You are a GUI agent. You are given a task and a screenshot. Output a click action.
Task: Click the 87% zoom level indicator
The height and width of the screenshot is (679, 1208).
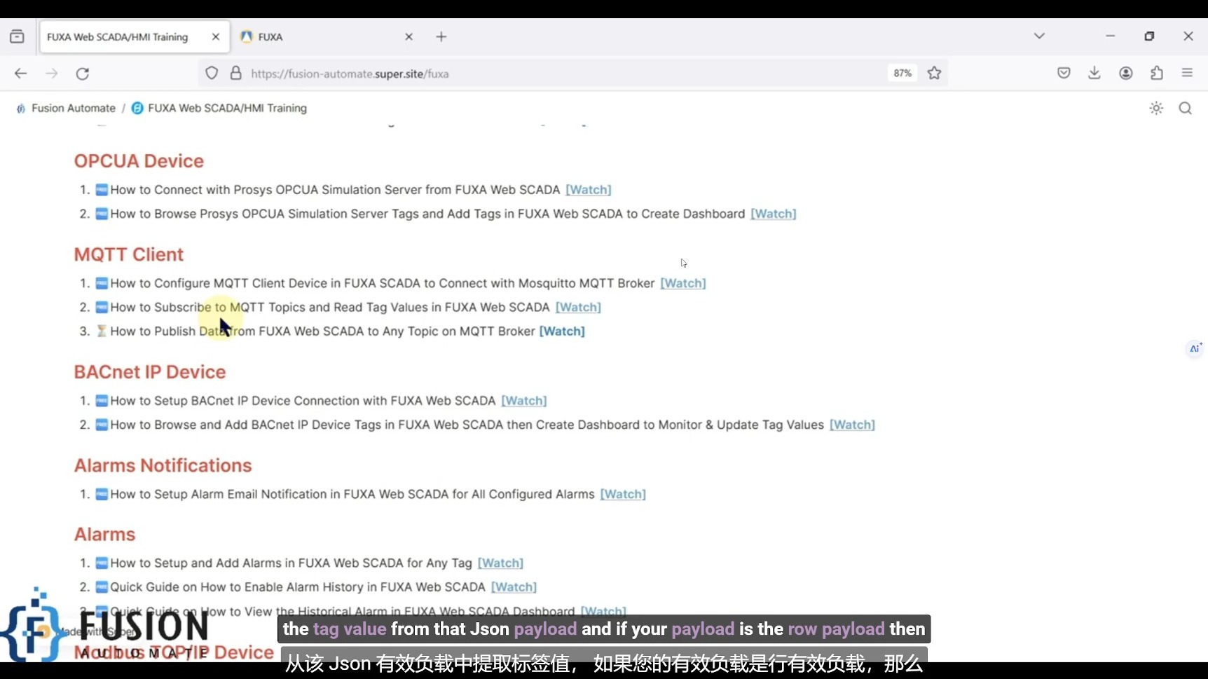[902, 73]
